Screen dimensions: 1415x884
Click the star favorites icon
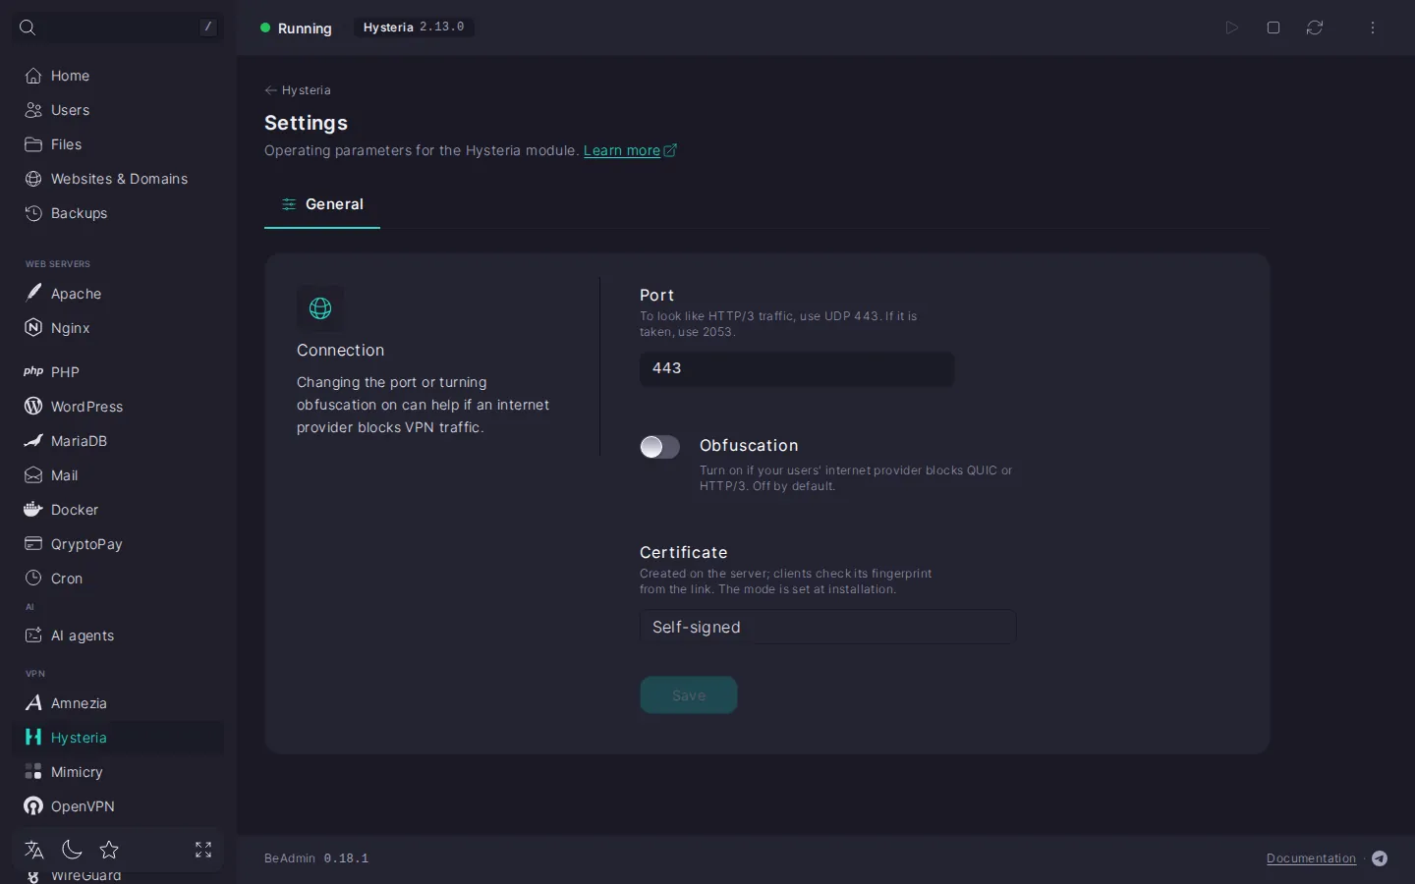click(109, 850)
